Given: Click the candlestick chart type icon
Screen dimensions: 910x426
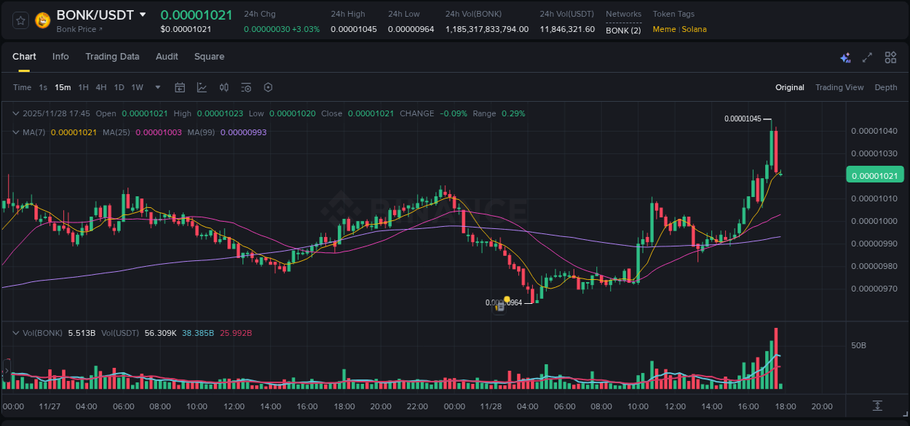Looking at the screenshot, I should [x=223, y=87].
